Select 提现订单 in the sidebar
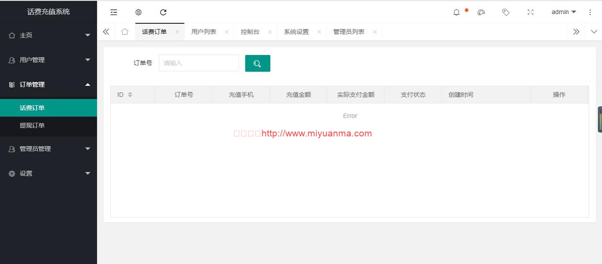 click(x=49, y=125)
